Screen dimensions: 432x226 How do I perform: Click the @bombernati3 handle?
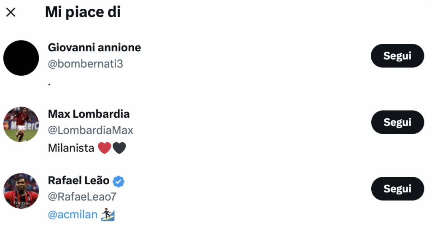pyautogui.click(x=86, y=64)
